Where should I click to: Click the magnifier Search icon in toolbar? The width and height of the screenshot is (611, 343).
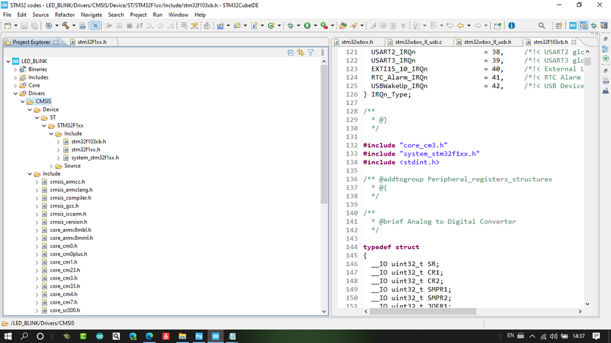point(542,26)
